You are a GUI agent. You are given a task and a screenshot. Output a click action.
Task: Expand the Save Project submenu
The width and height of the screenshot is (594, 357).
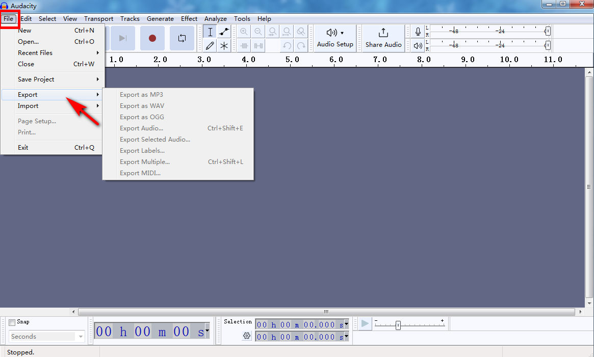click(53, 79)
